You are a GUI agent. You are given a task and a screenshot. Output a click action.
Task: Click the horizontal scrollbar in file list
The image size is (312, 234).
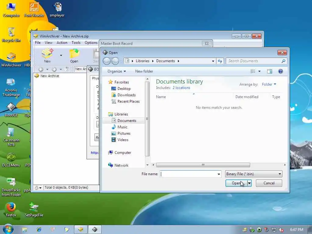203,165
